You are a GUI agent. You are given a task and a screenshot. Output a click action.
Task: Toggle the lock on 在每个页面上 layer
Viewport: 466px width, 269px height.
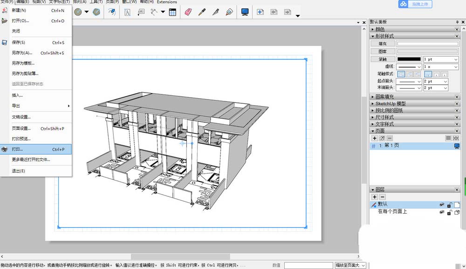(x=450, y=212)
